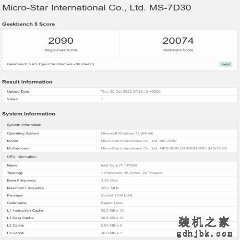The width and height of the screenshot is (240, 240).
Task: Click the Package label
Action: 15,195
